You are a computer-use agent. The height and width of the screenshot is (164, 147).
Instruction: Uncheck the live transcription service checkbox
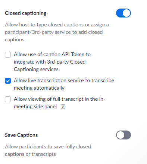[x=8, y=81]
